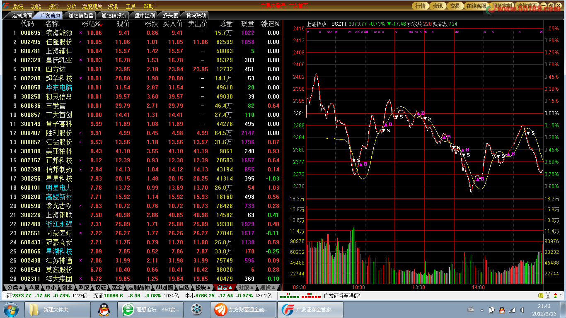Open the 功能 menu

[36, 6]
